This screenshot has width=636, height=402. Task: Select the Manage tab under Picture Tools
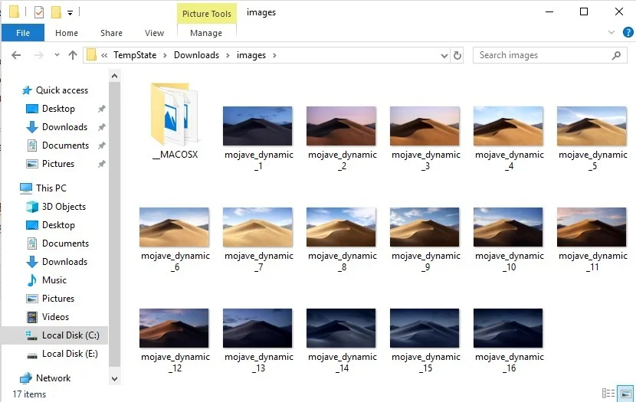pyautogui.click(x=206, y=33)
